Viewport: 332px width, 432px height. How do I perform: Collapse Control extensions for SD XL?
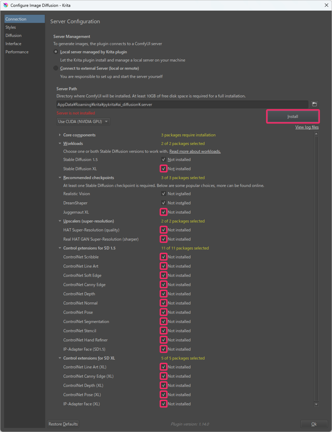pyautogui.click(x=59, y=358)
